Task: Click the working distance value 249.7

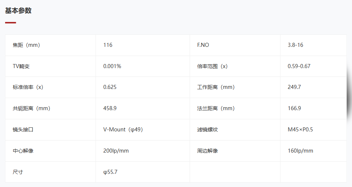Action: click(294, 87)
